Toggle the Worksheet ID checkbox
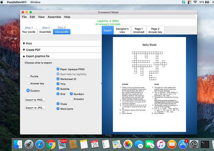 [58, 79]
